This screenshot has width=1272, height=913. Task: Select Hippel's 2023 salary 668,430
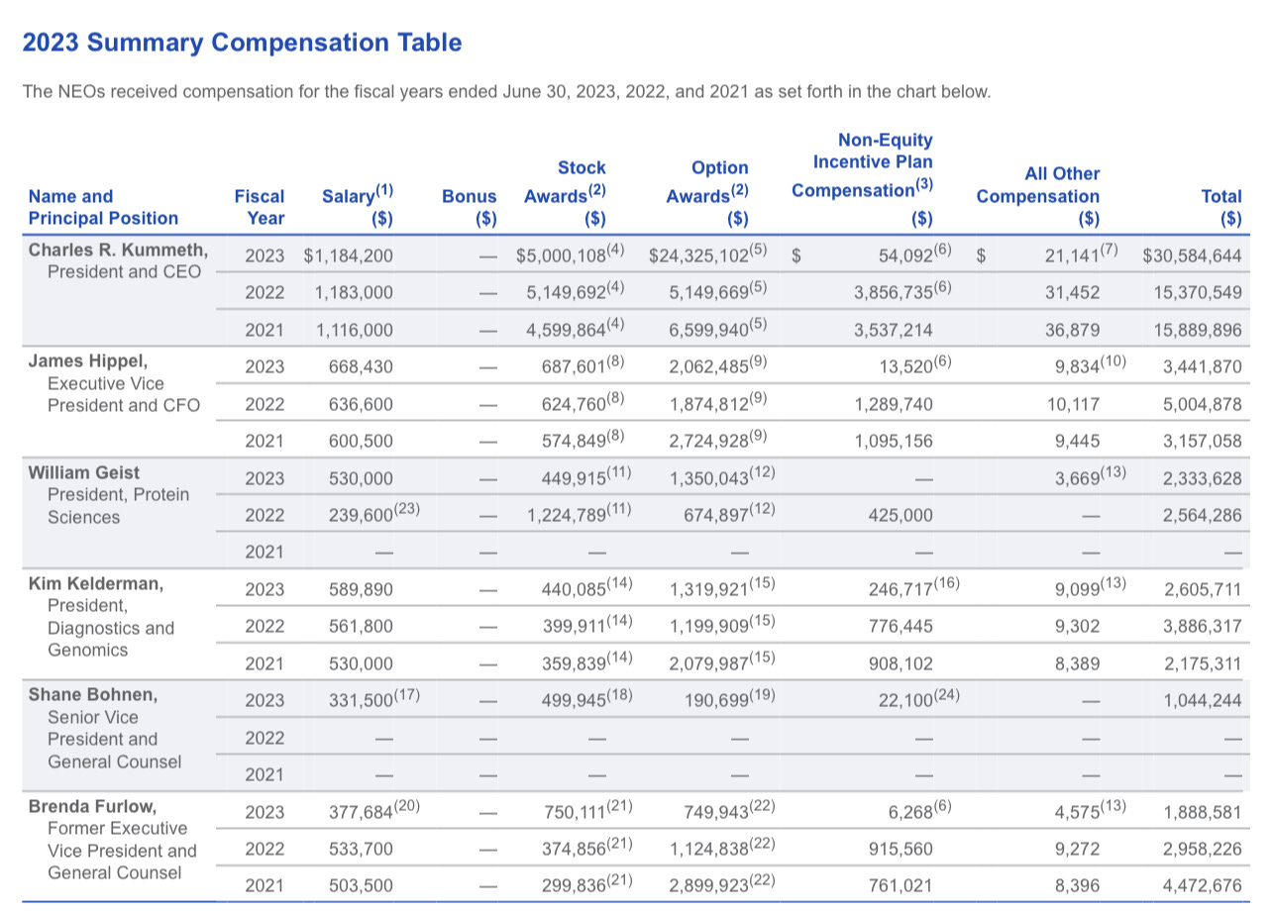tap(361, 367)
